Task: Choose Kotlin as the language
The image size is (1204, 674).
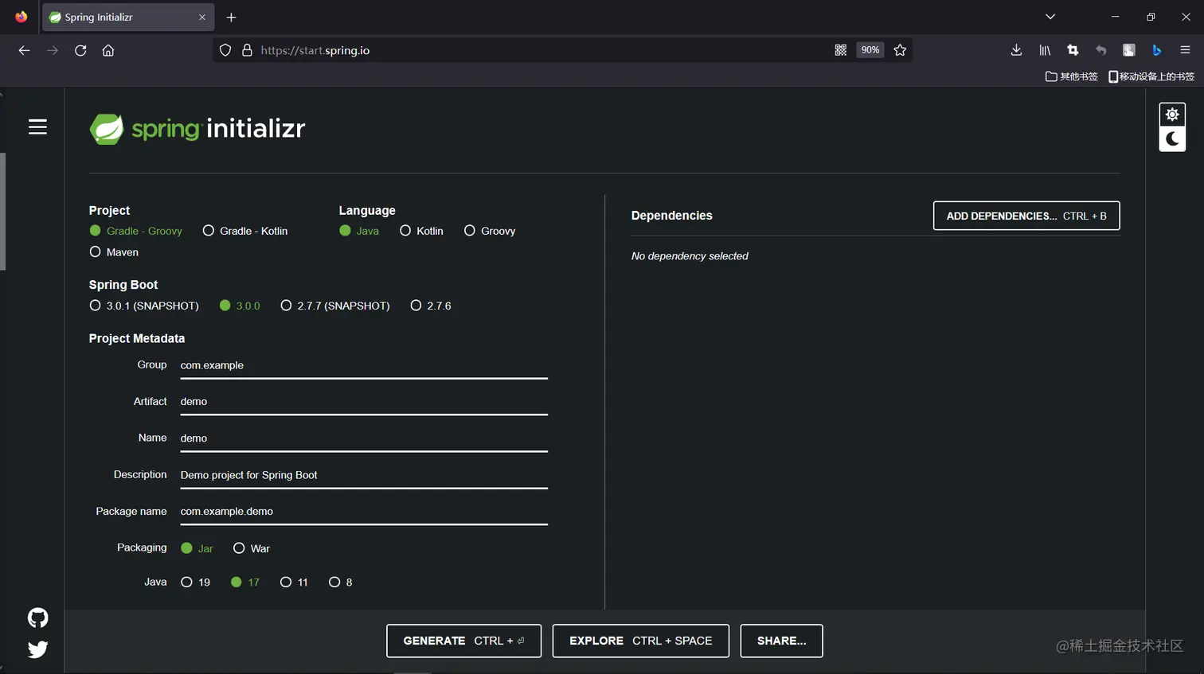Action: tap(421, 231)
